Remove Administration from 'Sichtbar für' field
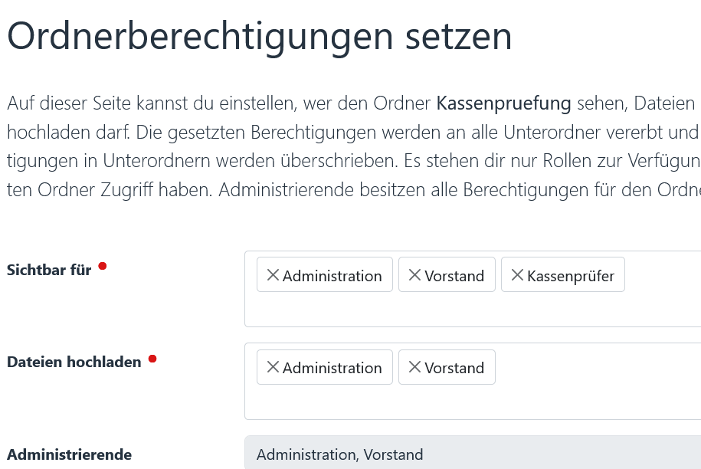 click(x=274, y=274)
